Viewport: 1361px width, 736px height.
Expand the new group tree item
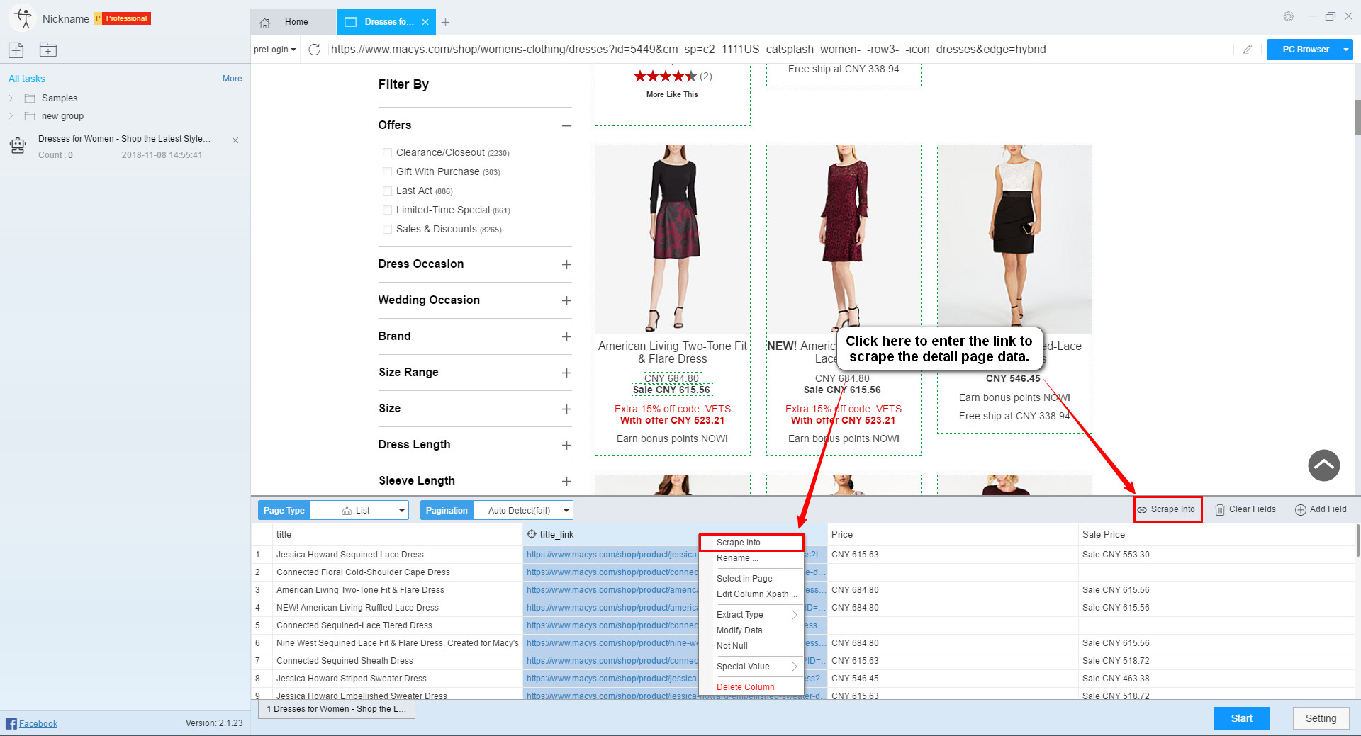tap(11, 115)
